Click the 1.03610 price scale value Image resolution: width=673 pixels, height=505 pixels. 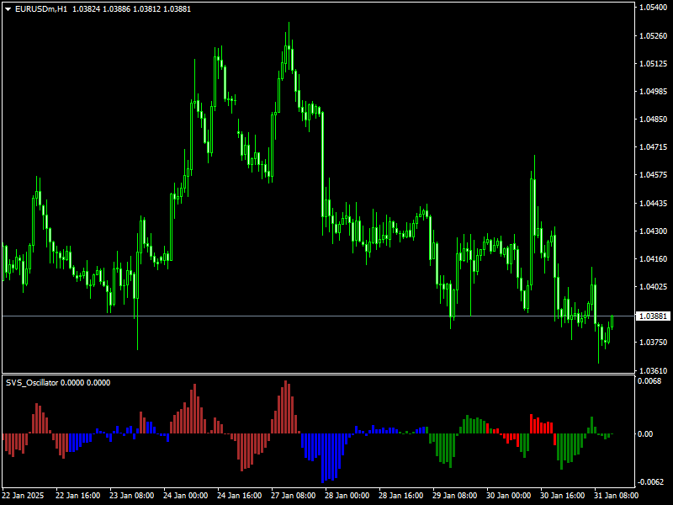[x=654, y=370]
